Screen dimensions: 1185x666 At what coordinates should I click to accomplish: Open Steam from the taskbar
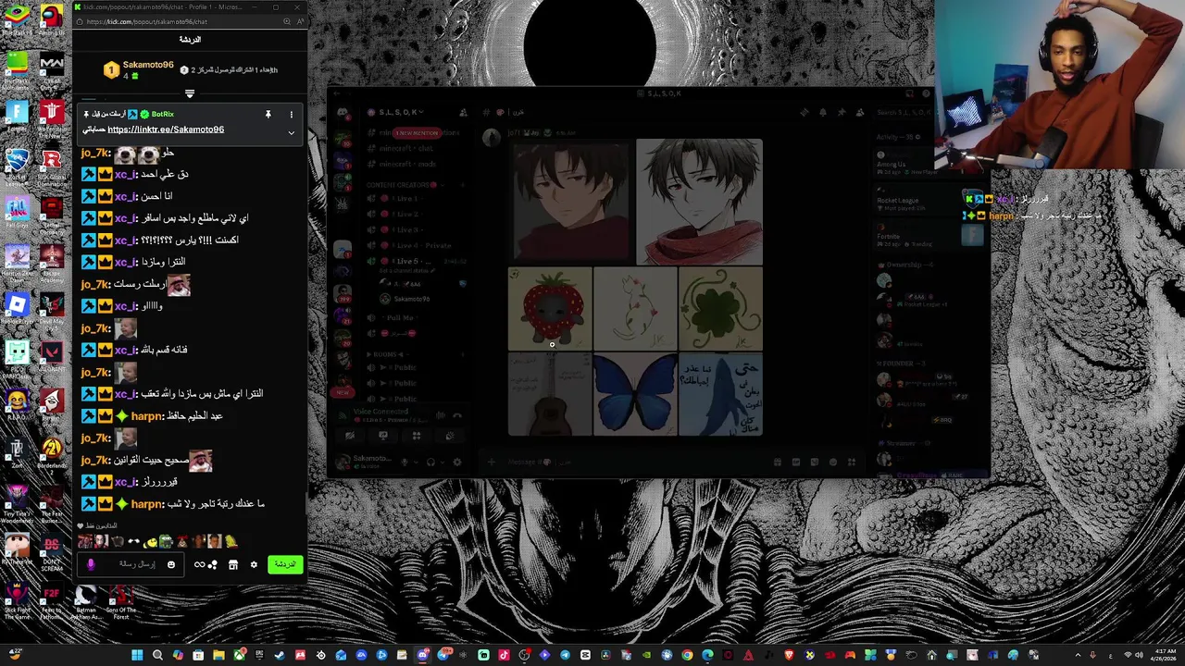[280, 655]
